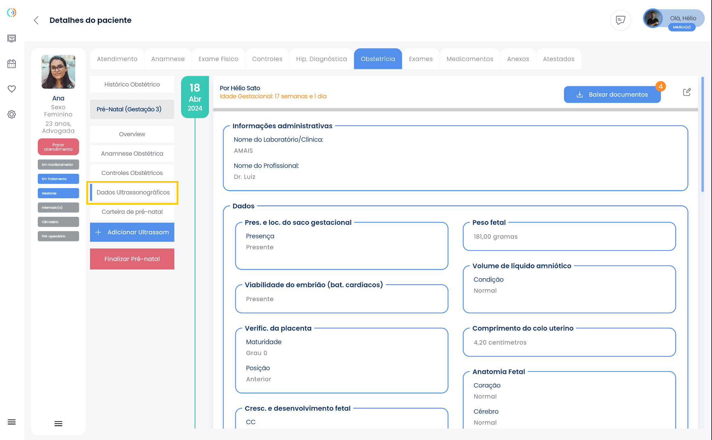Switch to the Atendimento tab

click(117, 59)
